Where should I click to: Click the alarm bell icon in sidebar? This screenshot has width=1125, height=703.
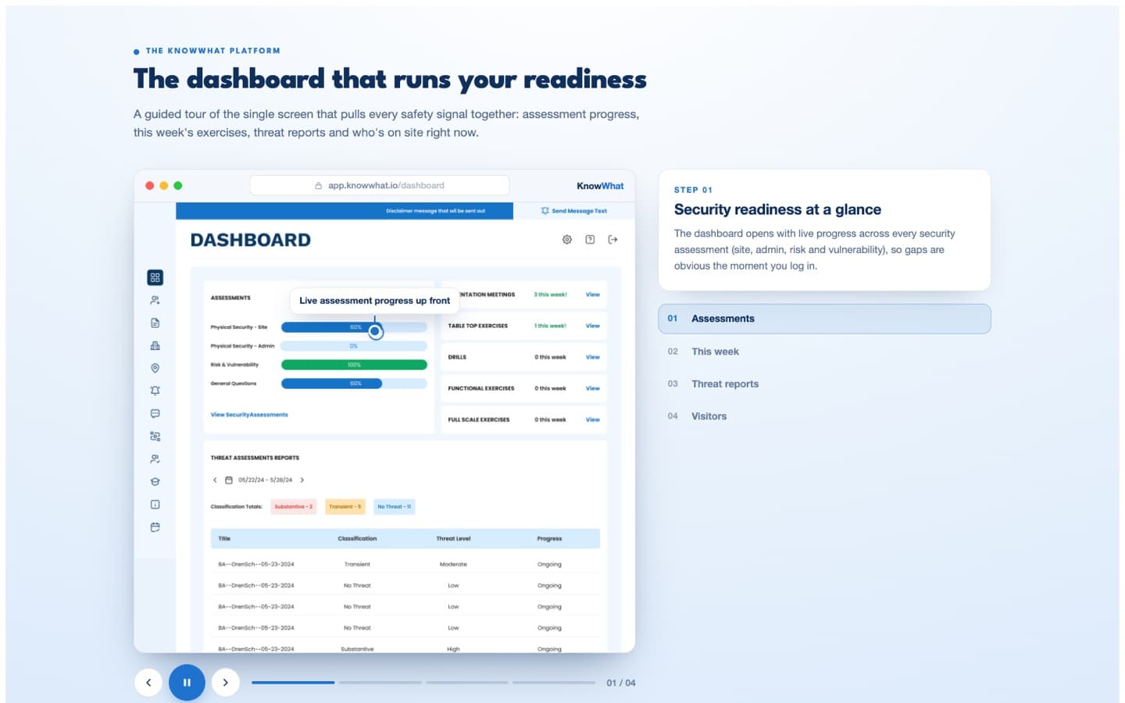pyautogui.click(x=155, y=391)
